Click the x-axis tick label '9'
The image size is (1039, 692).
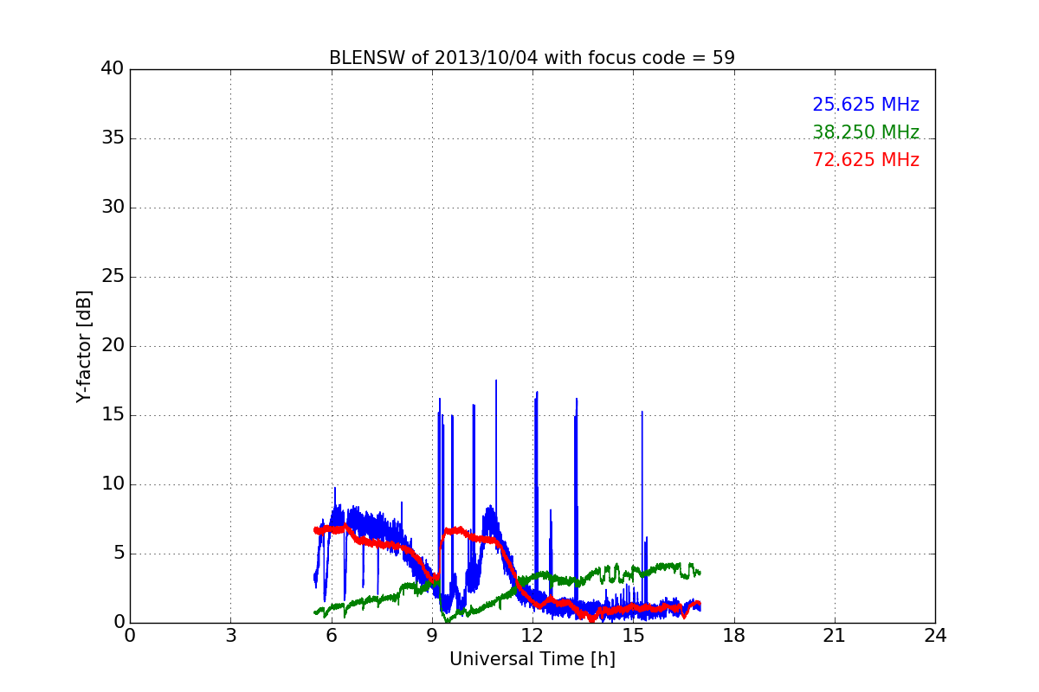click(x=432, y=636)
